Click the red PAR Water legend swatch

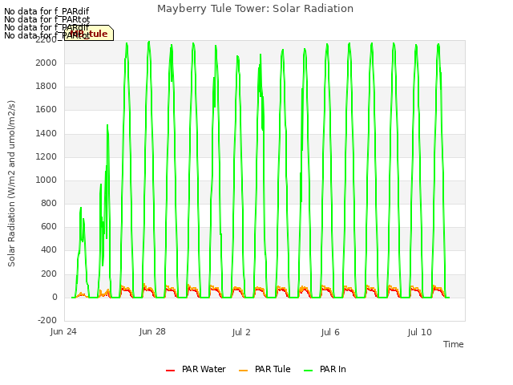tap(171, 371)
